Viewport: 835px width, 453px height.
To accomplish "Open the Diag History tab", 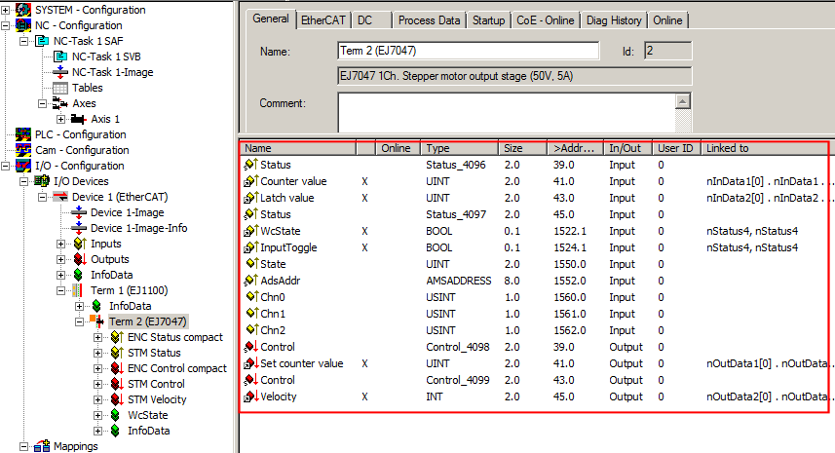I will pos(614,20).
